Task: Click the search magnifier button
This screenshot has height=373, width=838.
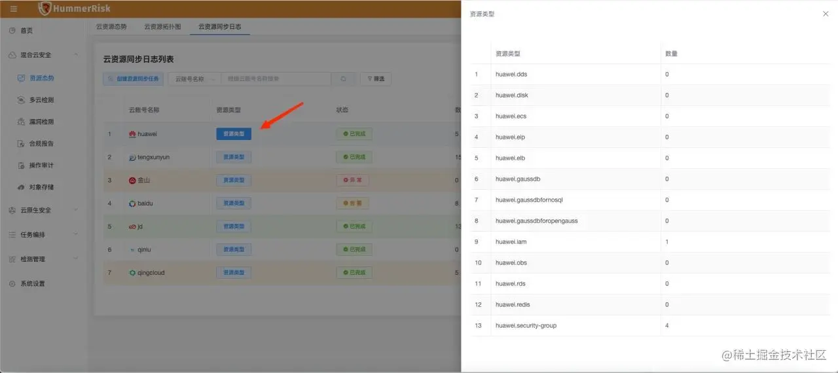Action: pyautogui.click(x=342, y=79)
